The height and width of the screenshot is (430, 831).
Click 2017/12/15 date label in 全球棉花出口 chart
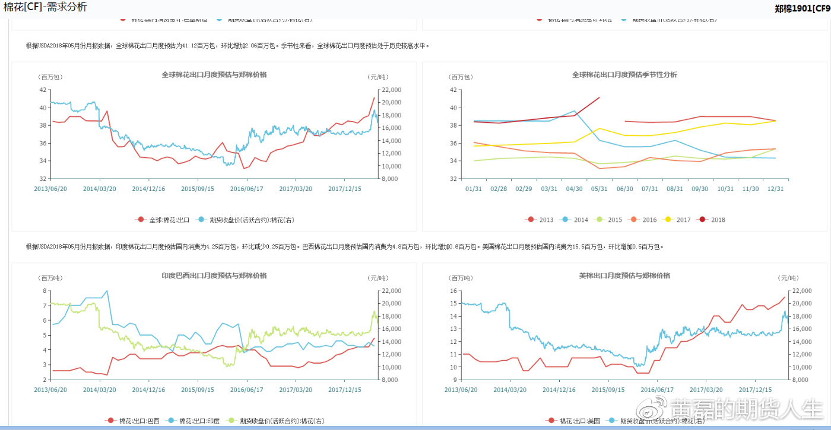[x=345, y=189]
